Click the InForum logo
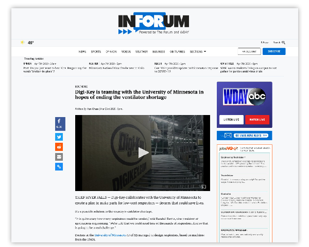Image resolution: width=309 pixels, height=247 pixels. (x=153, y=23)
